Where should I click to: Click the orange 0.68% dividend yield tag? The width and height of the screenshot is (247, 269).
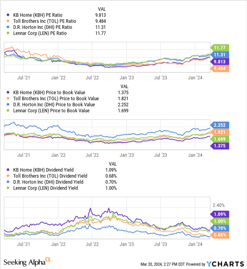(220, 235)
